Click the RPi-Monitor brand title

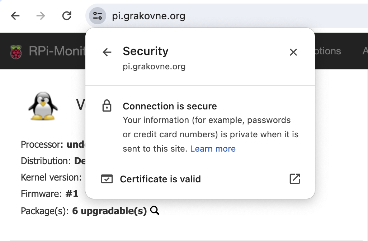(57, 51)
